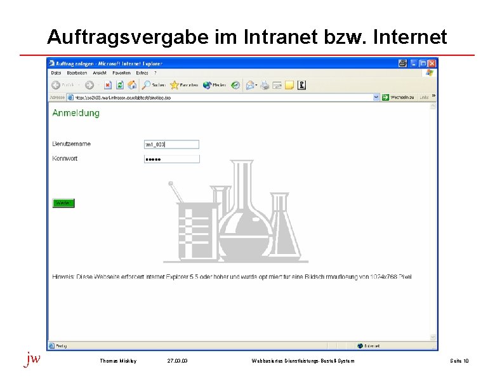The width and height of the screenshot is (495, 381).
Task: Click the Wechseln zu go button
Action: click(x=398, y=97)
